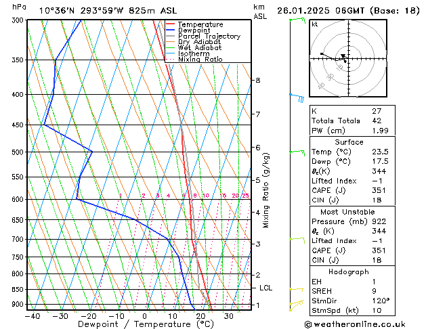This screenshot has width=426, height=329.
Task: Click the 'kt' label in the hodograph
Action: (x=315, y=24)
